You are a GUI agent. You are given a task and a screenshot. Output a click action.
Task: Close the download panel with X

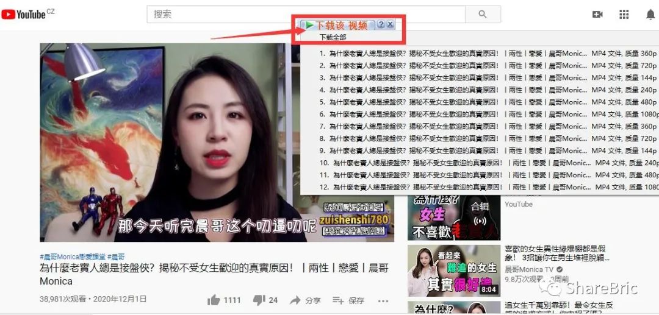(x=390, y=24)
